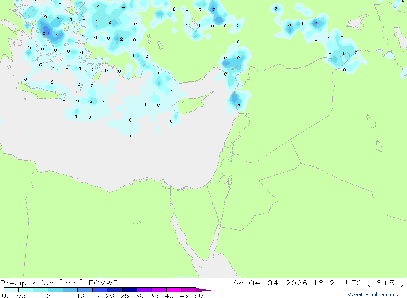Viewport: 407px width, 298px height.
Task: Click the legend label '40'
Action: [169, 296]
